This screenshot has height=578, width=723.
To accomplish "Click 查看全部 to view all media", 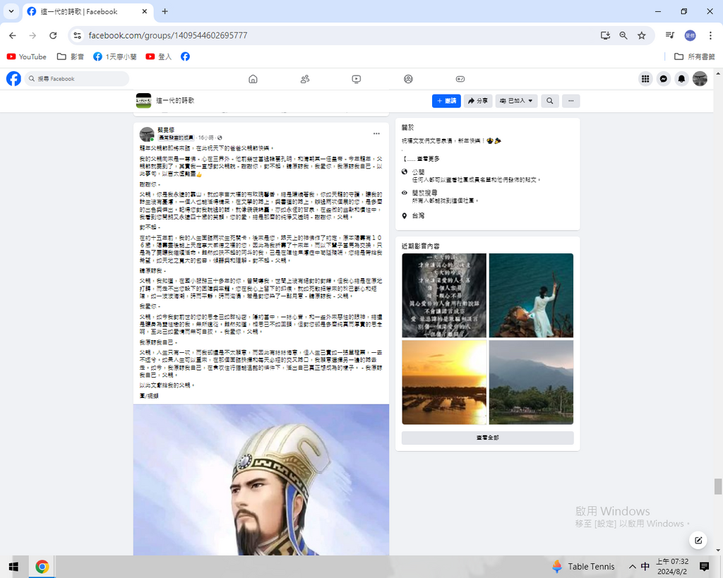I will point(487,438).
